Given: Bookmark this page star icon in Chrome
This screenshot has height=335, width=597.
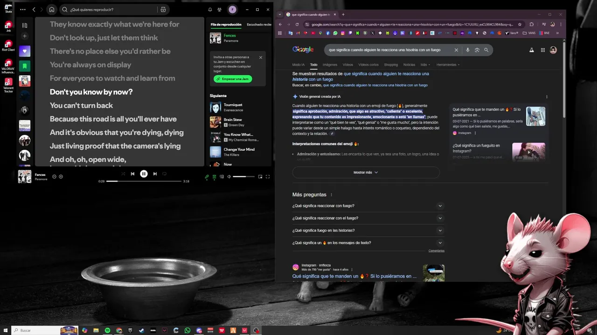Looking at the screenshot, I should [x=519, y=24].
